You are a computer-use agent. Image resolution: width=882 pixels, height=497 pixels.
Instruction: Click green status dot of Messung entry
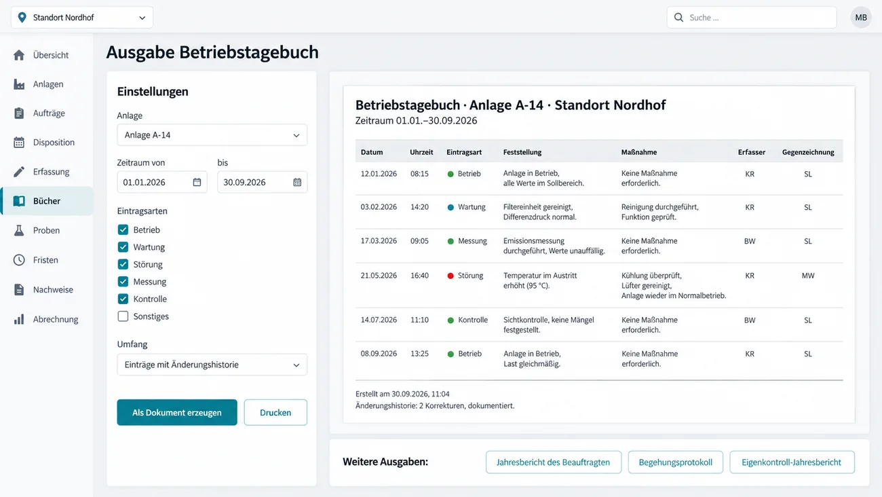pyautogui.click(x=450, y=242)
